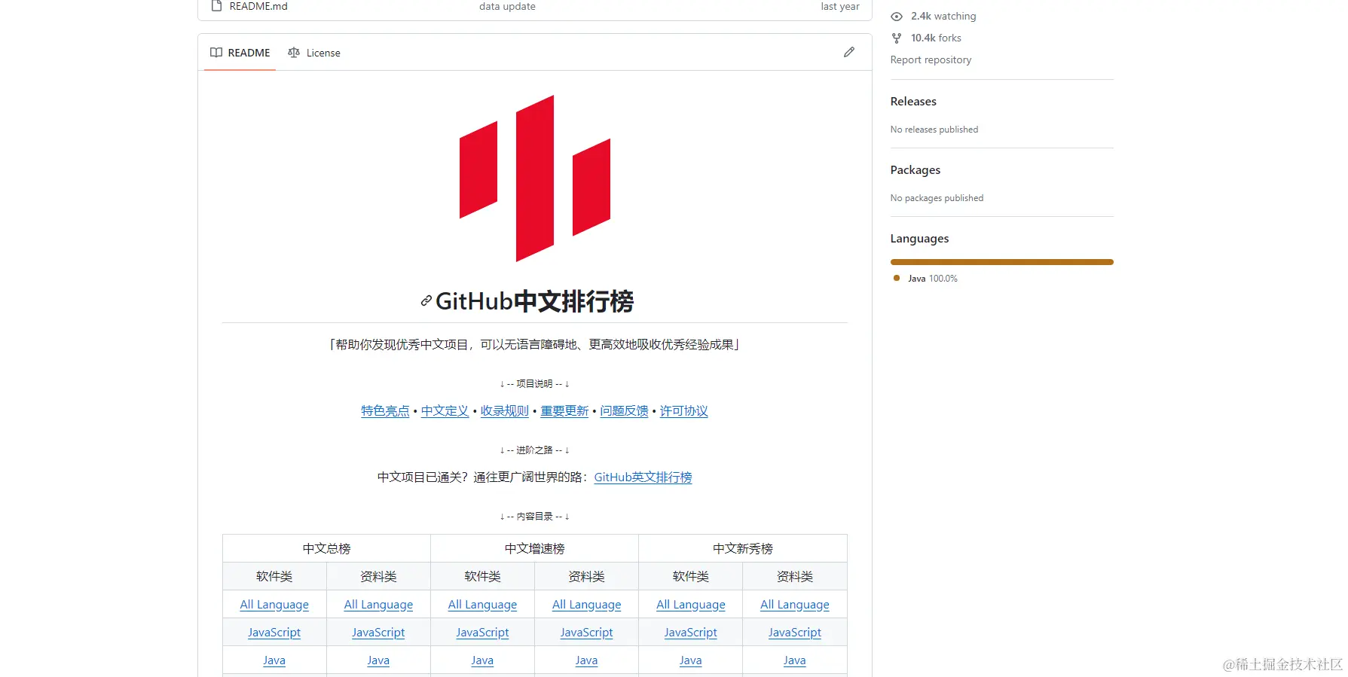The width and height of the screenshot is (1348, 677).
Task: Open the 'data update' commit message
Action: [507, 6]
